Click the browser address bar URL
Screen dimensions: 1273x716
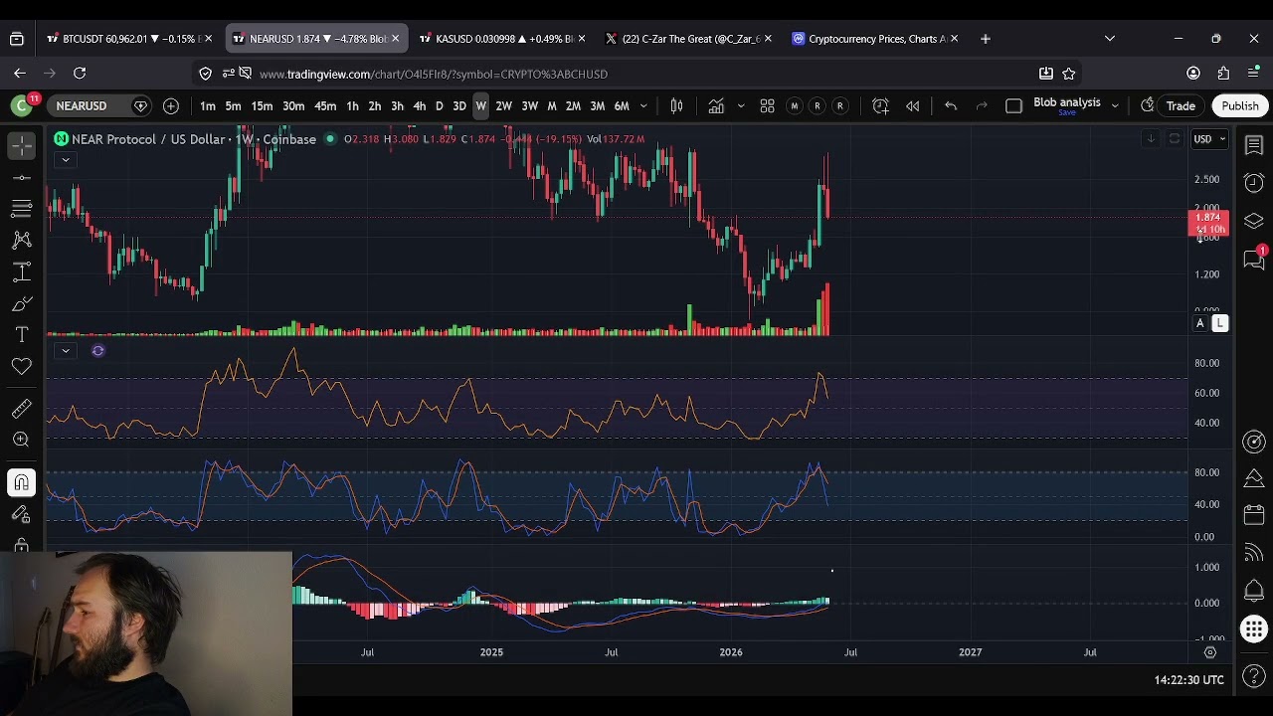433,74
